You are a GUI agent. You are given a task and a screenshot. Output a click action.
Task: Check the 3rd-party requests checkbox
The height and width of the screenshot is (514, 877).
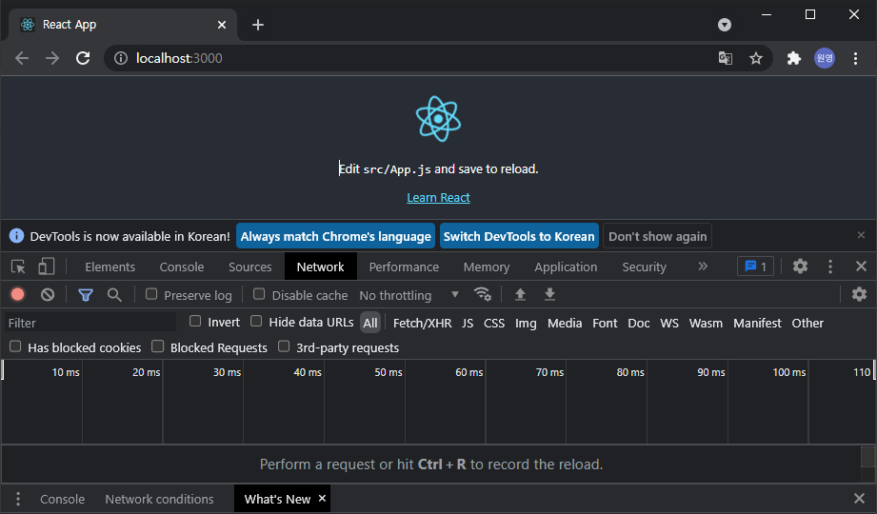click(284, 346)
